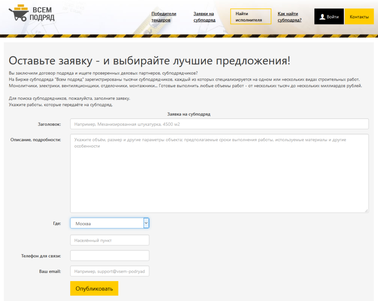
Task: Click the person icon on Войти button
Action: coord(323,16)
